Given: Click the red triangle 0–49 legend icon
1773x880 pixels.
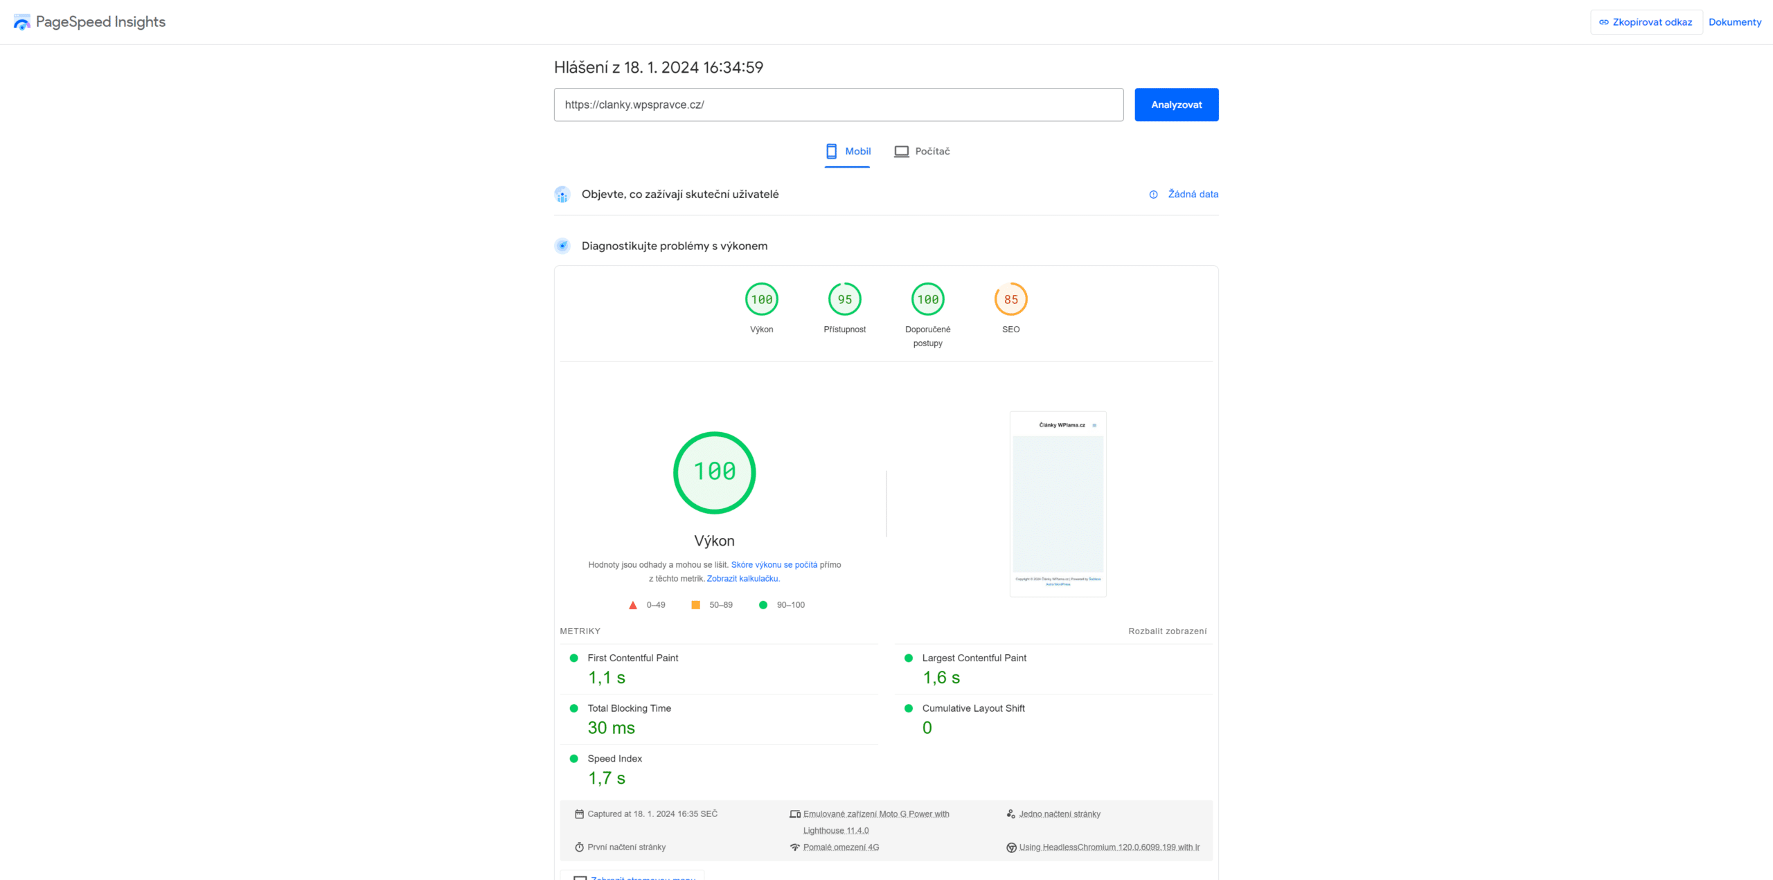Looking at the screenshot, I should tap(632, 605).
